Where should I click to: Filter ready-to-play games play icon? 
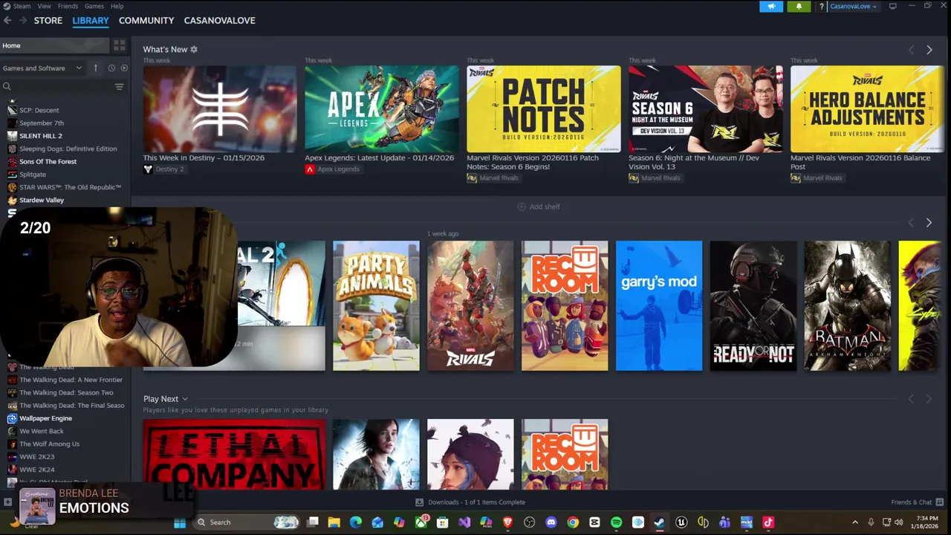124,68
